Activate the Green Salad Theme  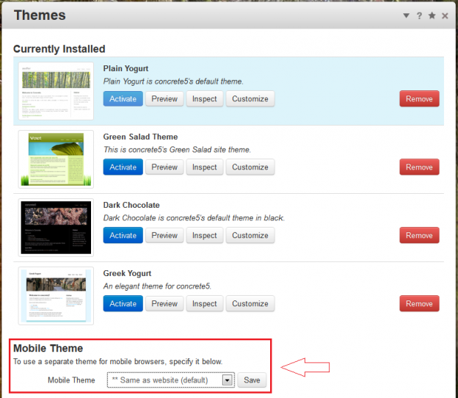coord(123,167)
